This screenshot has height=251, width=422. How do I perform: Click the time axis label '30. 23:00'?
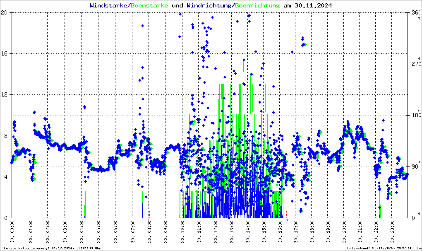(392, 232)
